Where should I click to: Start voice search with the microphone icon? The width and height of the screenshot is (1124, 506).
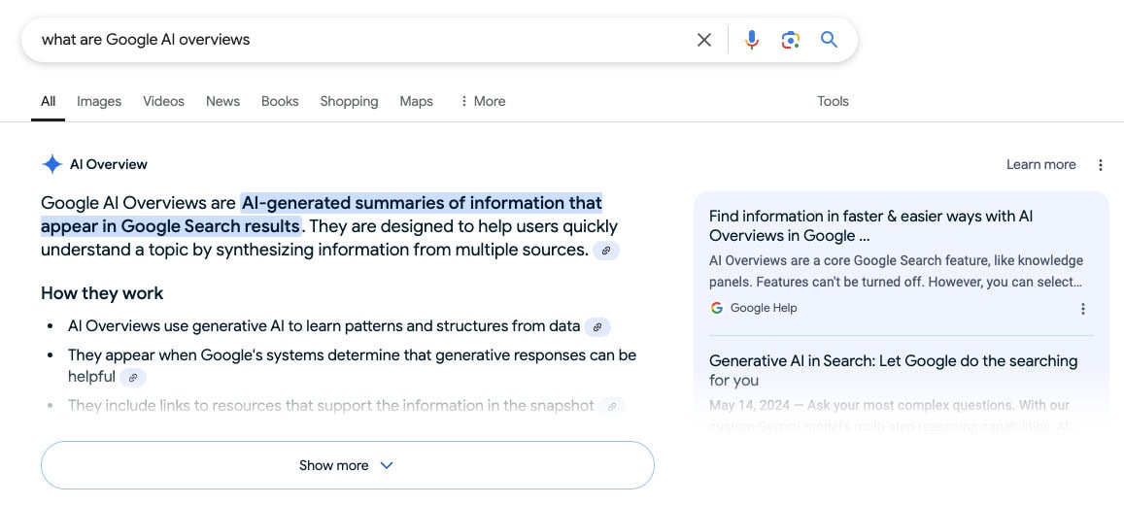[751, 40]
